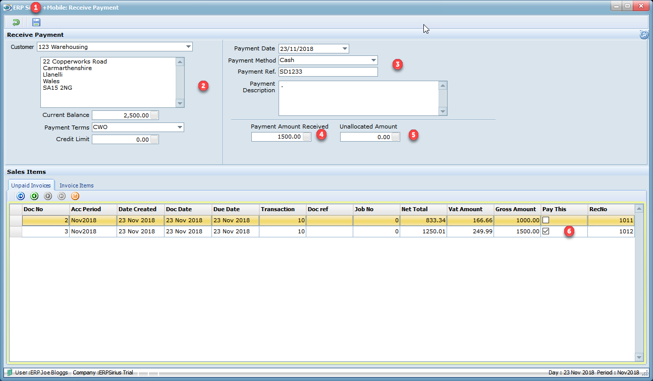Go to next record grey icon

tap(48, 197)
